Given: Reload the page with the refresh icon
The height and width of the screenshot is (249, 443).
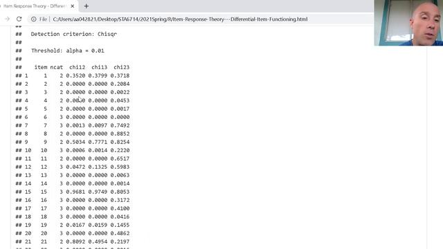Looking at the screenshot, I should [19, 19].
